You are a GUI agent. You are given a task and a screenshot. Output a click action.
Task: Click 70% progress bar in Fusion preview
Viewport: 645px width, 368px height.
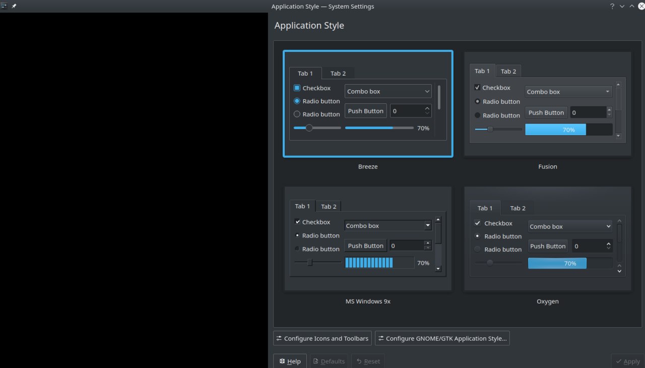(569, 130)
